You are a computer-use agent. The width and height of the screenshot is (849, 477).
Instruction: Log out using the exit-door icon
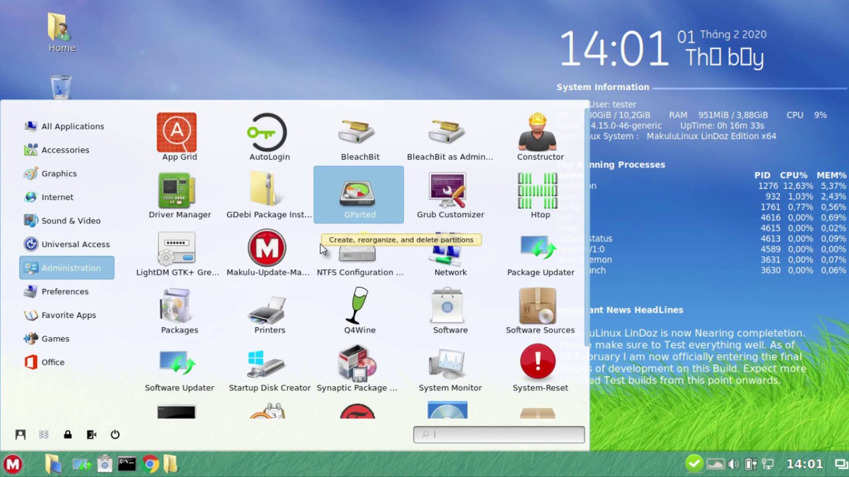tap(92, 435)
